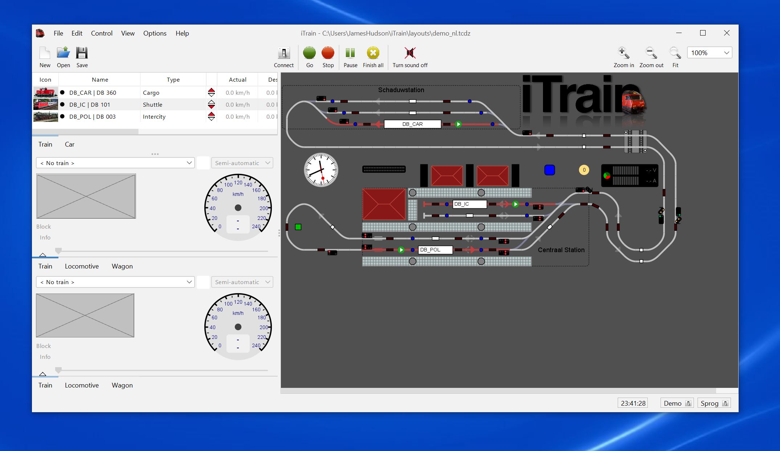Viewport: 780px width, 451px height.
Task: Save the layout with the Save icon
Action: click(82, 53)
